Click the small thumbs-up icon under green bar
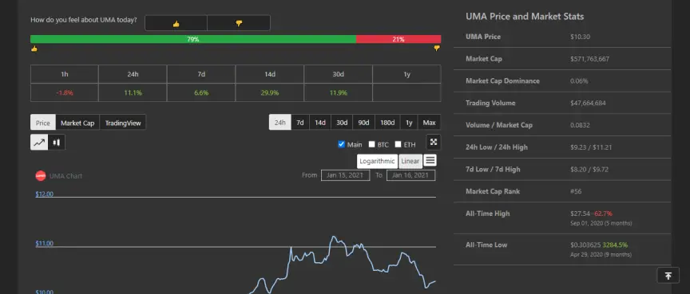Image resolution: width=690 pixels, height=294 pixels. point(34,49)
